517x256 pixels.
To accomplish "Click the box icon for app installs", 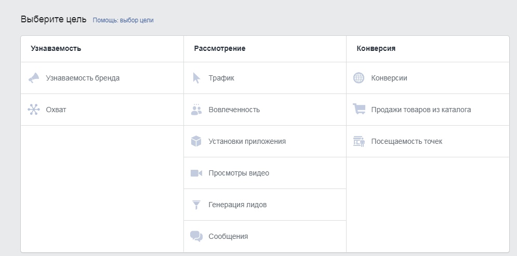I will [x=196, y=141].
